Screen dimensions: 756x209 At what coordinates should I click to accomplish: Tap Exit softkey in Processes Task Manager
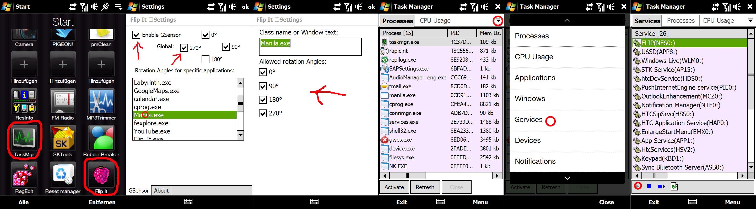point(402,202)
